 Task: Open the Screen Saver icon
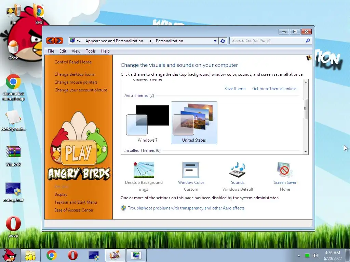click(285, 170)
